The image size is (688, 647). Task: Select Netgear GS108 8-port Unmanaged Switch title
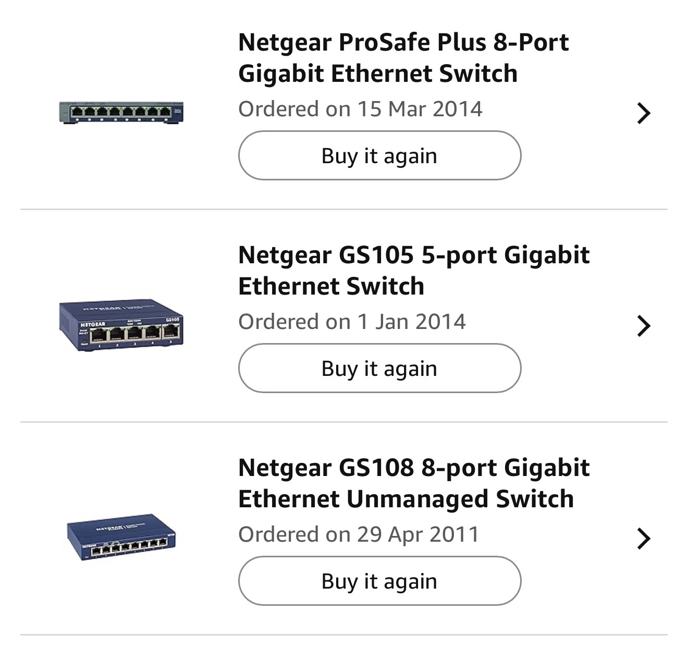413,483
